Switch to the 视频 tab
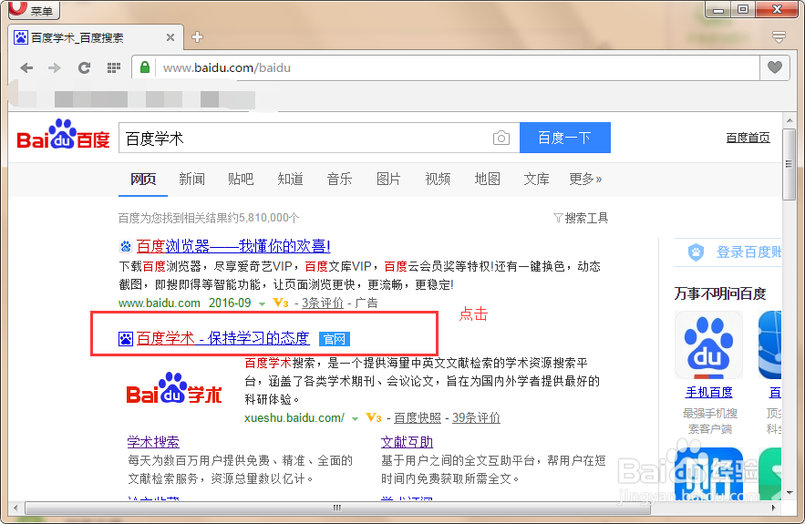The image size is (805, 524). click(438, 180)
